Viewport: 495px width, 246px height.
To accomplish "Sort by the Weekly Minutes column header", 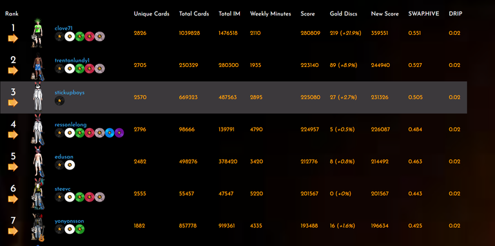I will (271, 14).
